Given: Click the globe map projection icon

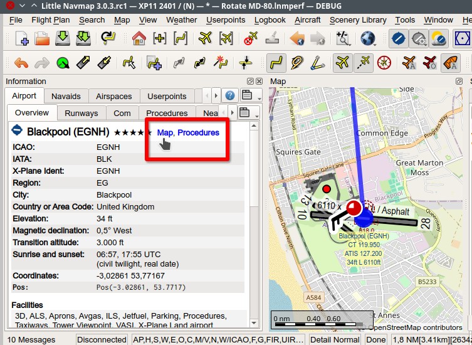Looking at the screenshot, I should (x=368, y=39).
